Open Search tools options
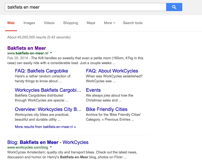 [x=133, y=23]
